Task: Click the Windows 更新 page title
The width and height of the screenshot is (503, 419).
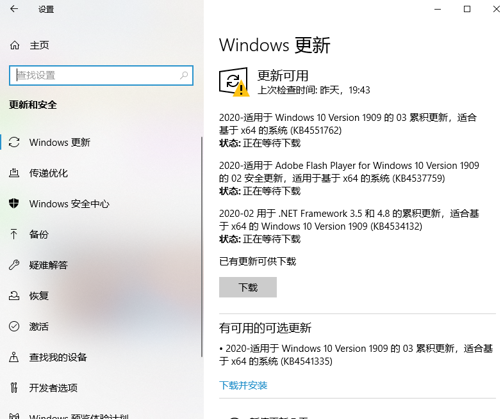Action: (x=275, y=45)
